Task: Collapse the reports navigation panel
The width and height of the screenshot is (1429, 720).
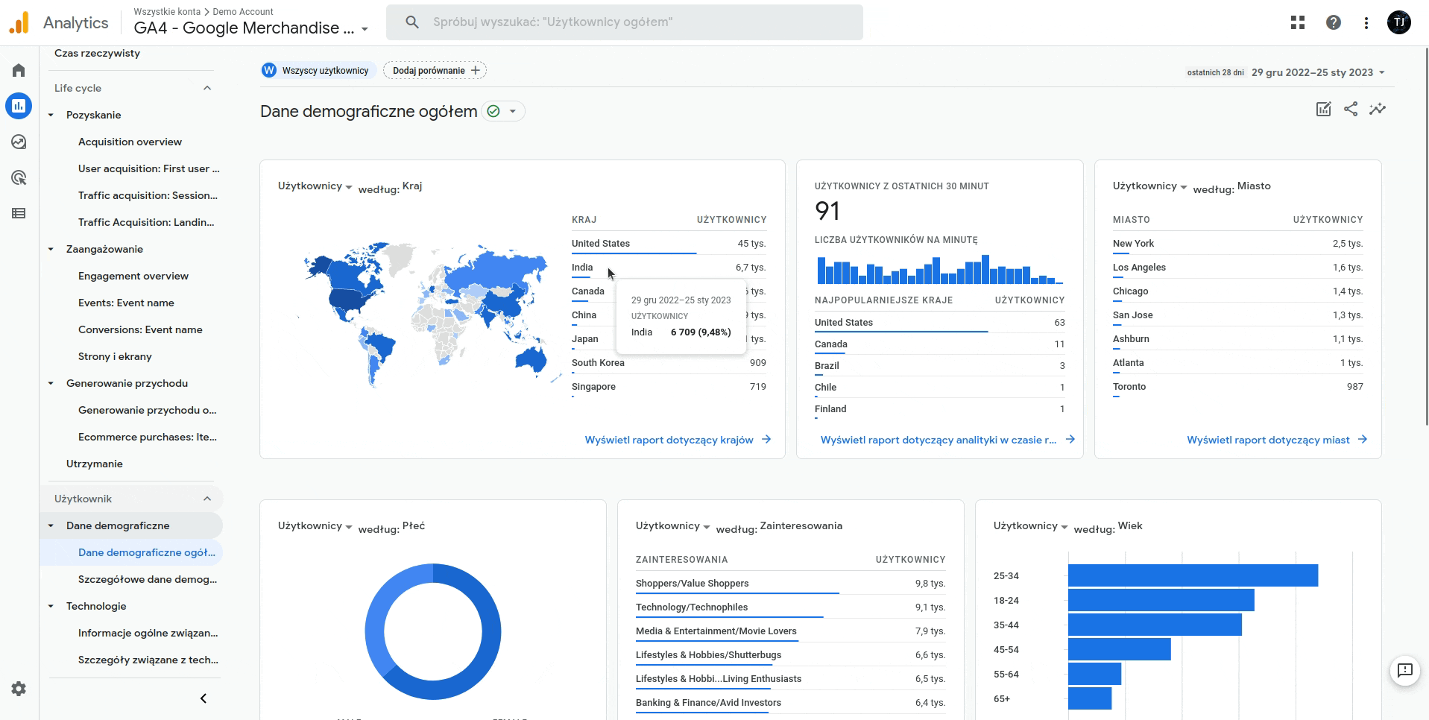Action: (x=204, y=698)
